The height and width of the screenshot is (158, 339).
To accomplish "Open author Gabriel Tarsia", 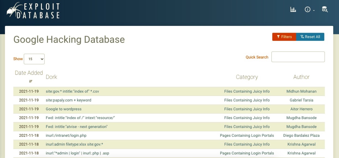I will click(301, 100).
